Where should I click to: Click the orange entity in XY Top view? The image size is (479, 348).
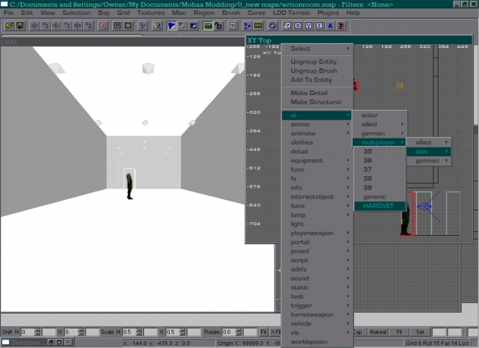400,85
